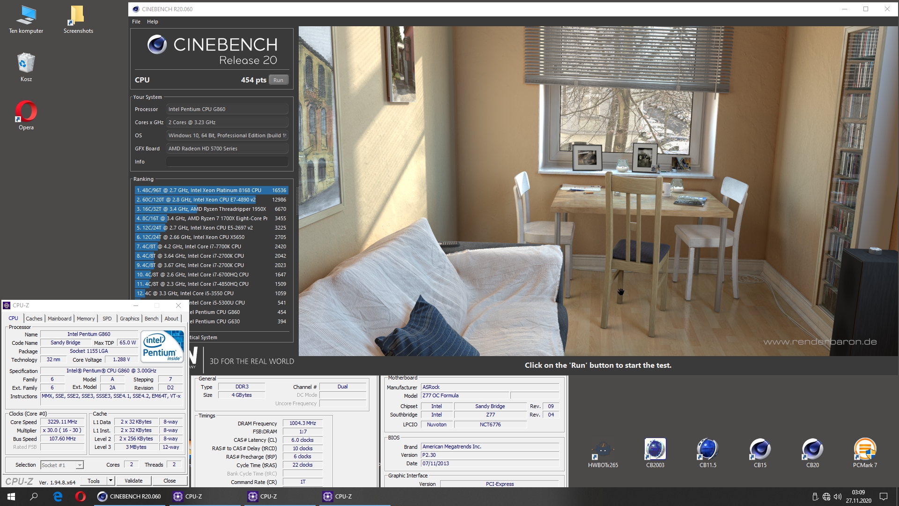Switch to the Caches tab in CPU-Z
This screenshot has width=899, height=506.
[x=34, y=319]
